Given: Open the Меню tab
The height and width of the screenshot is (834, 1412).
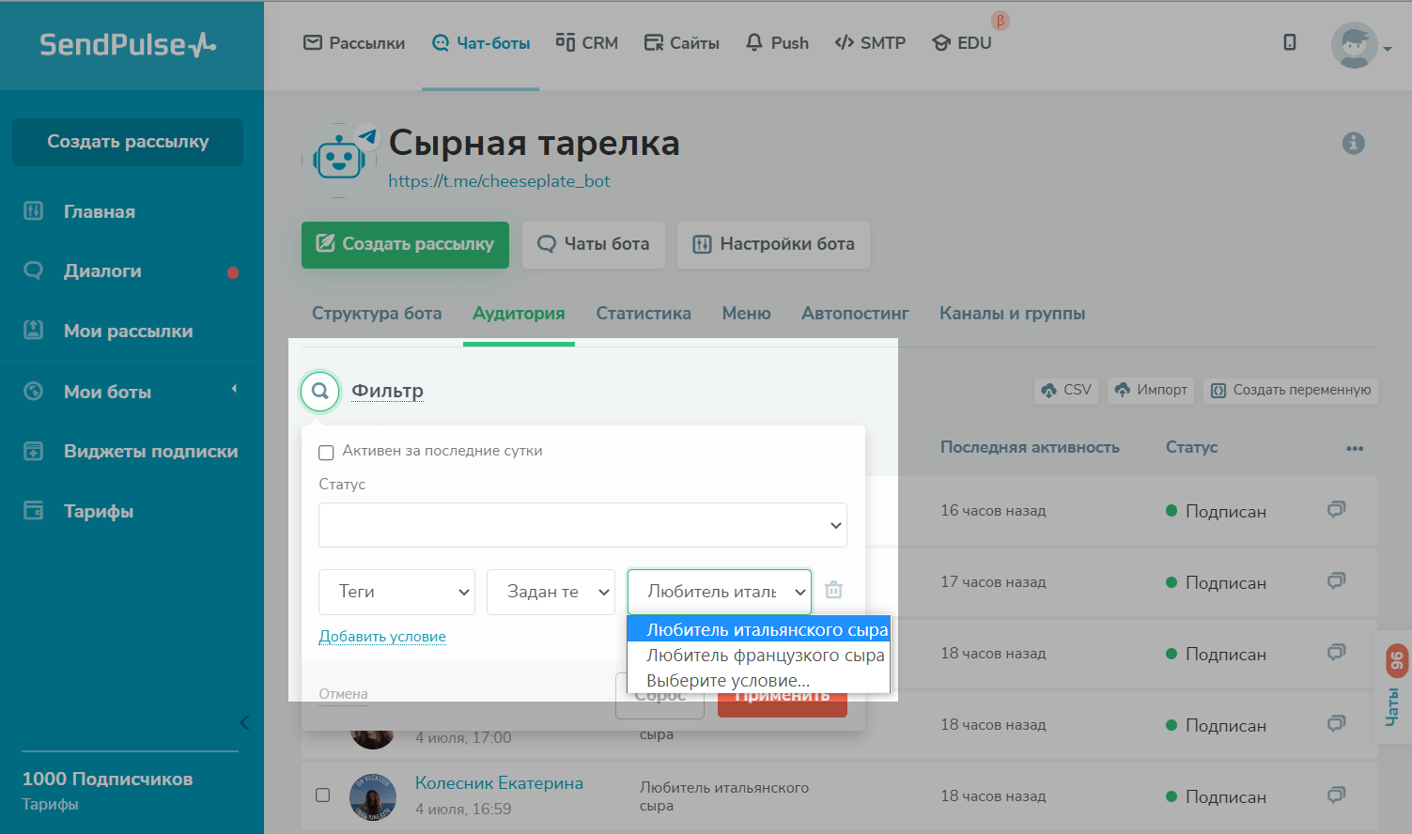Looking at the screenshot, I should pyautogui.click(x=746, y=313).
